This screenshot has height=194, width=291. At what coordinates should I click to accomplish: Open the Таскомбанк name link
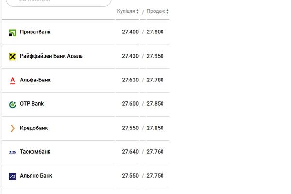[35, 152]
